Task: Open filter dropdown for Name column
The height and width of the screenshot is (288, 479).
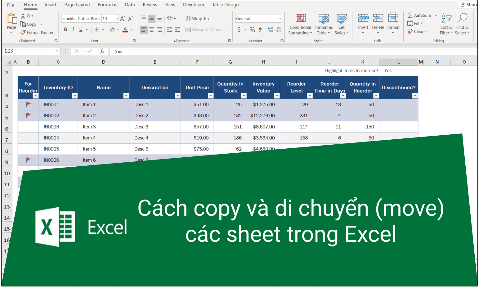Action: (126, 96)
